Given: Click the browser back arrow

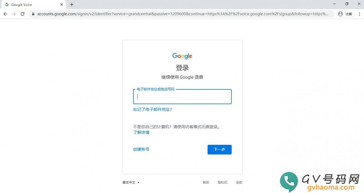Looking at the screenshot, I should tap(5, 14).
